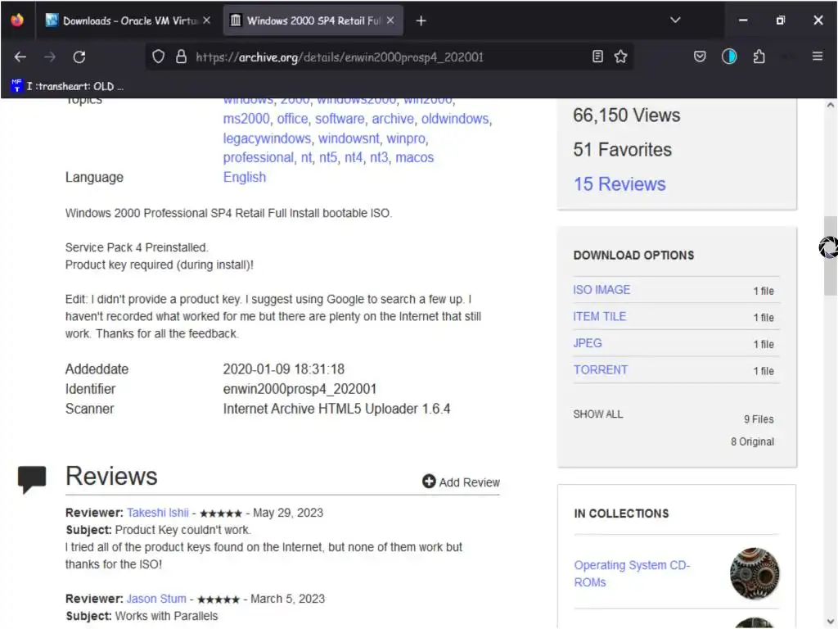The image size is (838, 629).
Task: Jump to 15 Reviews link
Action: coord(619,184)
